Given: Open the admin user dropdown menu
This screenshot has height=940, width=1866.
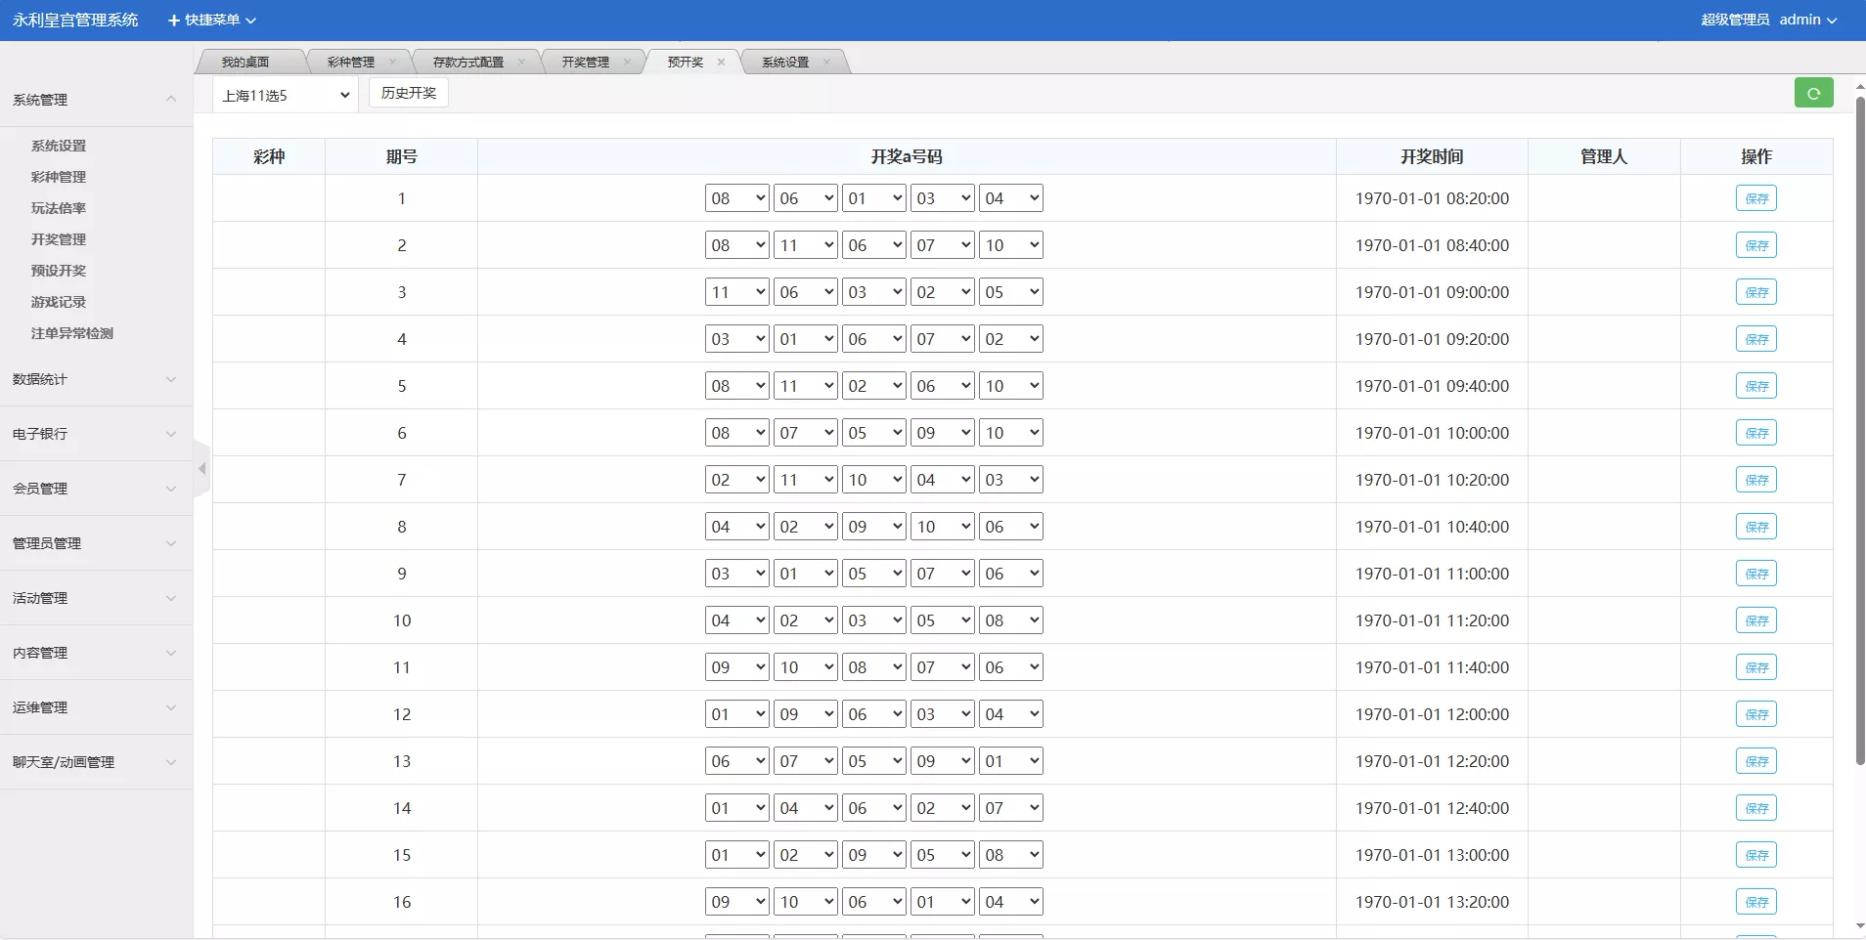Looking at the screenshot, I should pos(1807,20).
